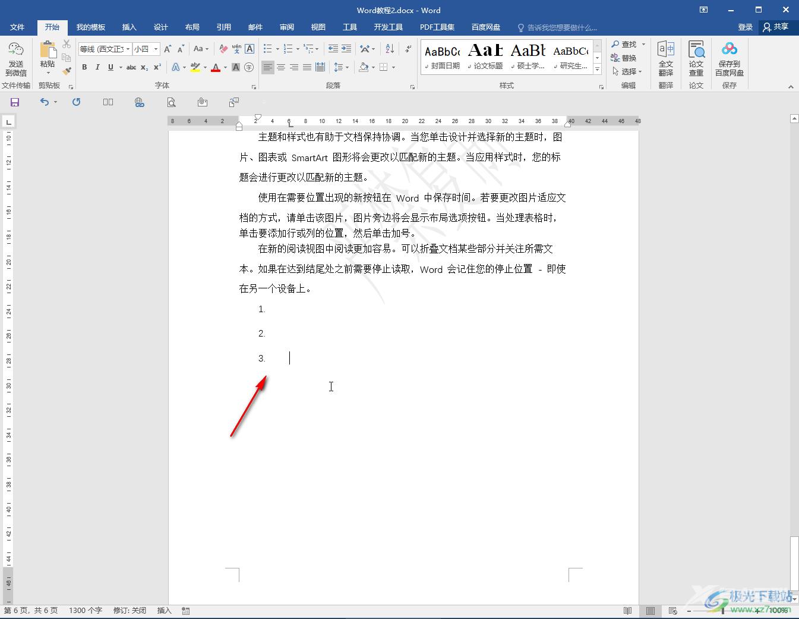799x619 pixels.
Task: Click the Find (查找) button
Action: click(x=624, y=45)
